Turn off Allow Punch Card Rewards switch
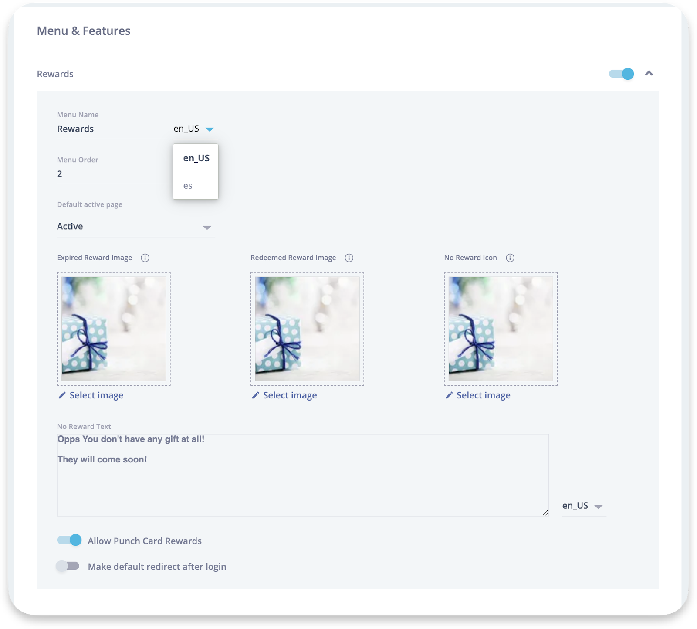This screenshot has height=629, width=697. tap(69, 540)
